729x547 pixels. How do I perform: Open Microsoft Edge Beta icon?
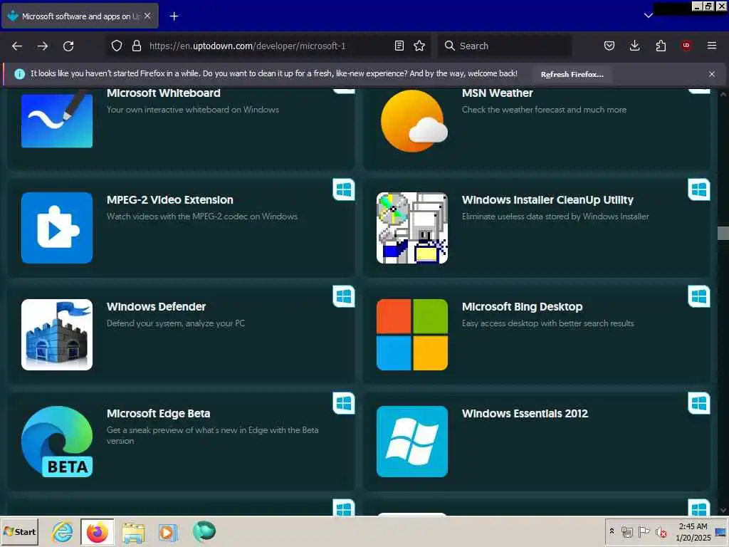[x=57, y=442]
